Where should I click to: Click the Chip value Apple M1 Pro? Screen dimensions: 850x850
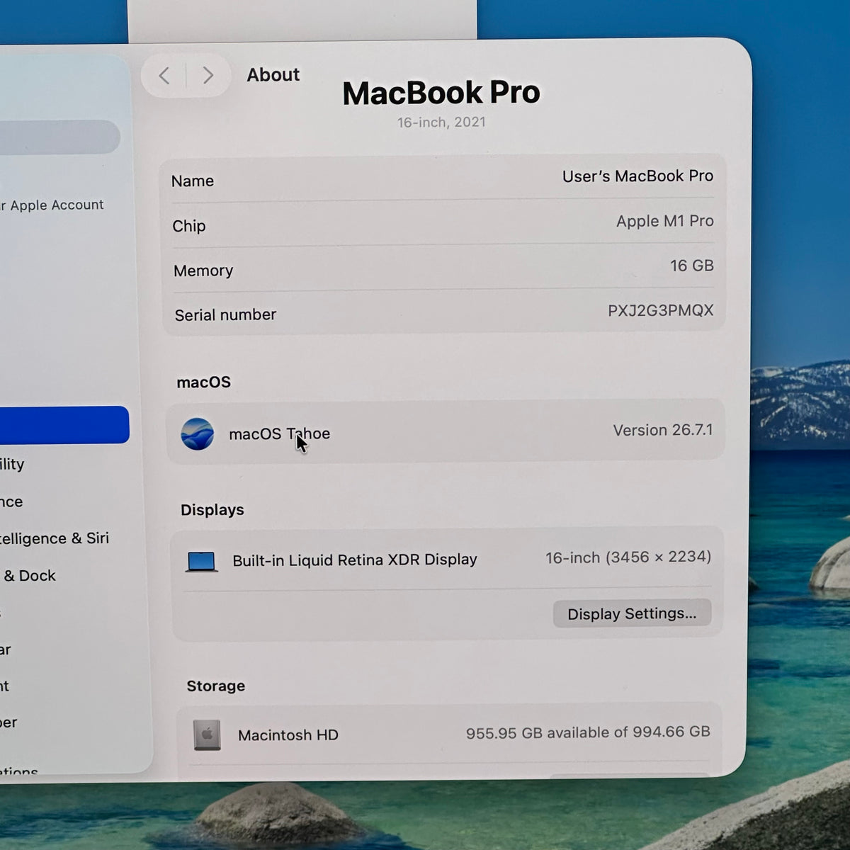click(664, 221)
